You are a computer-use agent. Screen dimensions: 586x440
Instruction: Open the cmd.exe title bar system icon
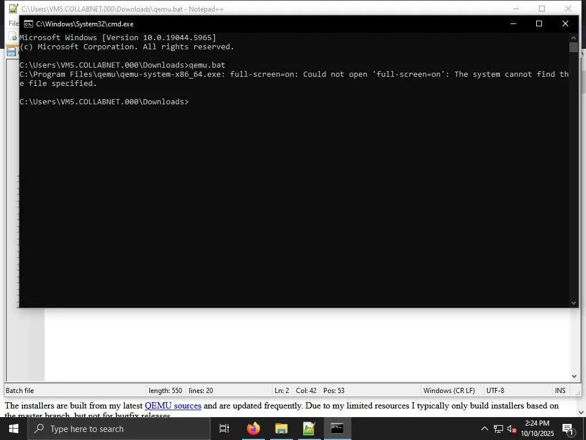click(x=29, y=24)
